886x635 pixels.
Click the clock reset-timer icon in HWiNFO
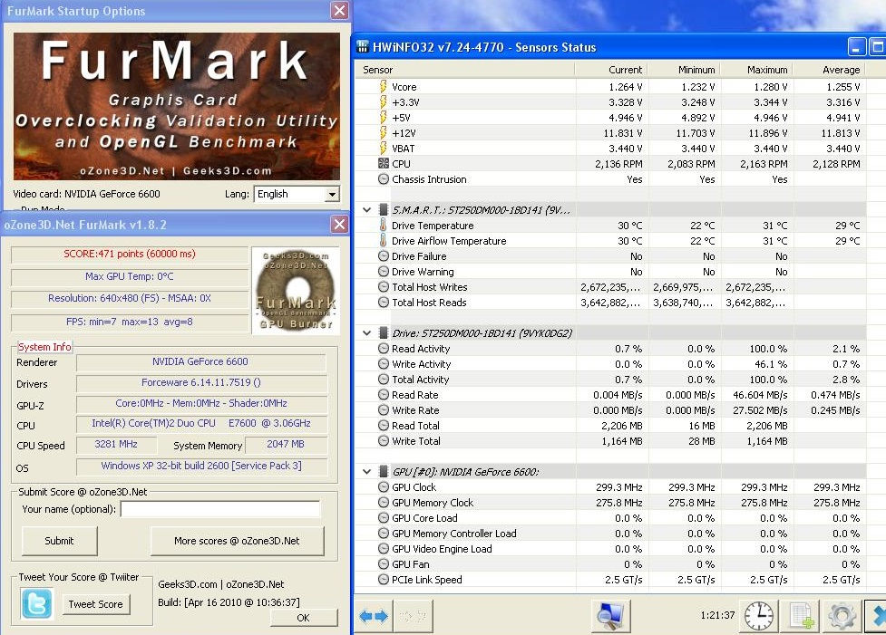(758, 616)
